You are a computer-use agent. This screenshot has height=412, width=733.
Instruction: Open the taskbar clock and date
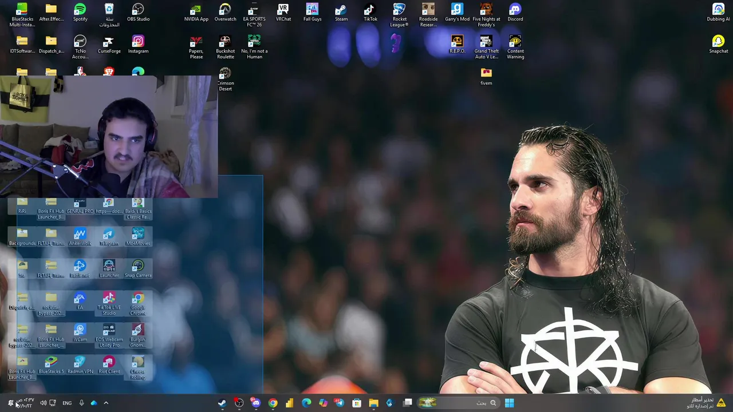[x=25, y=403]
